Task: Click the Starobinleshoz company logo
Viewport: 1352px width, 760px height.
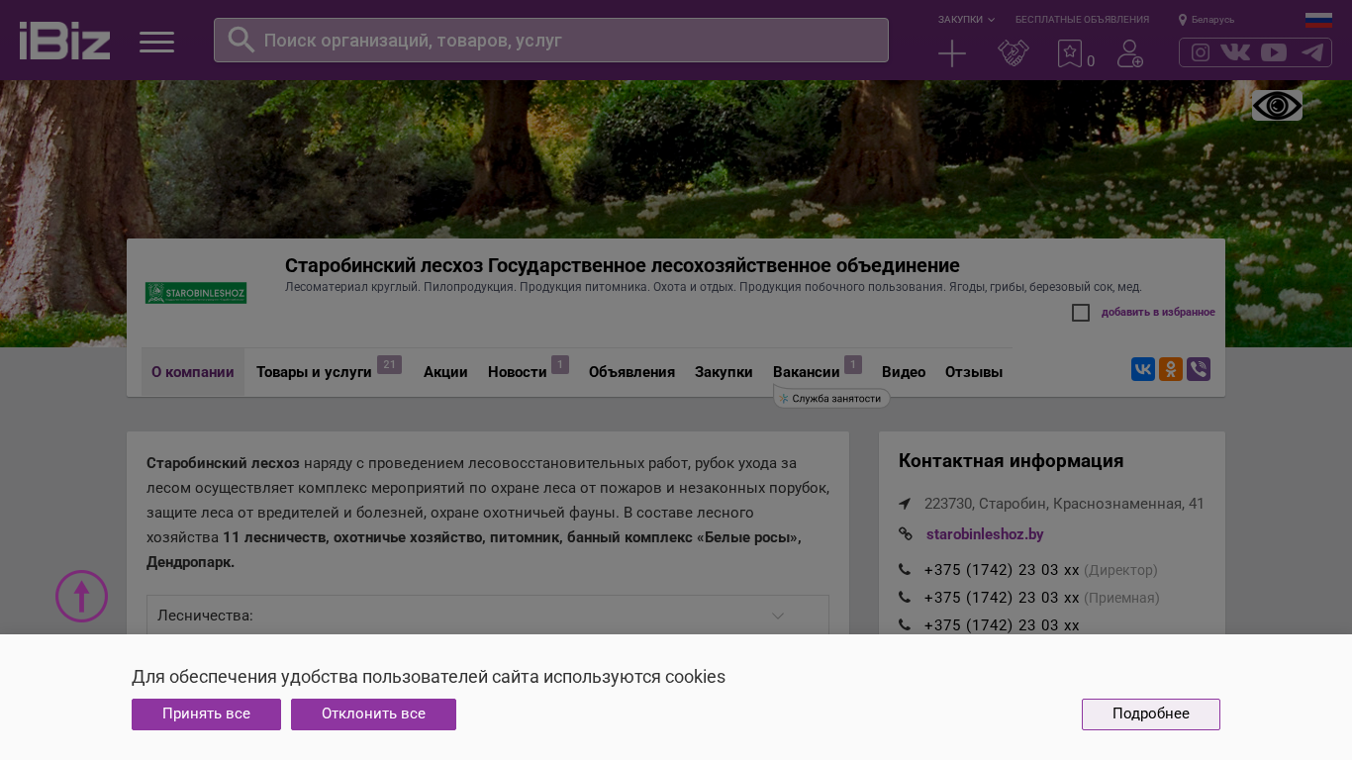Action: click(x=196, y=293)
